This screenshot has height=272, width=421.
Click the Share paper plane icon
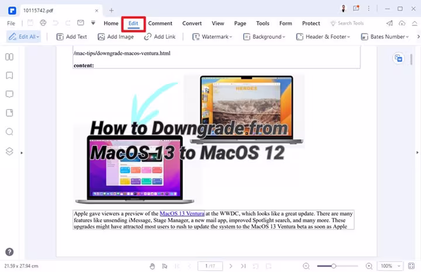click(389, 23)
